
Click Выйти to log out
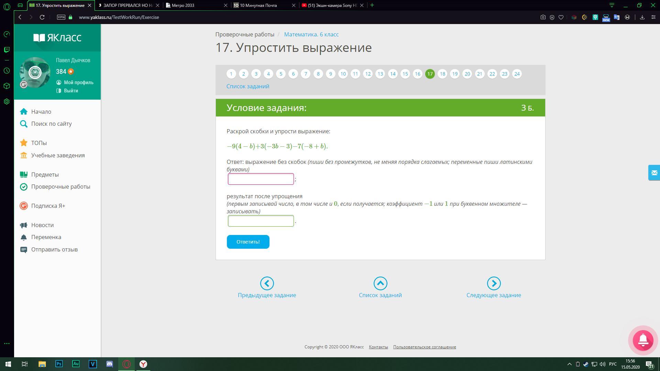click(67, 91)
